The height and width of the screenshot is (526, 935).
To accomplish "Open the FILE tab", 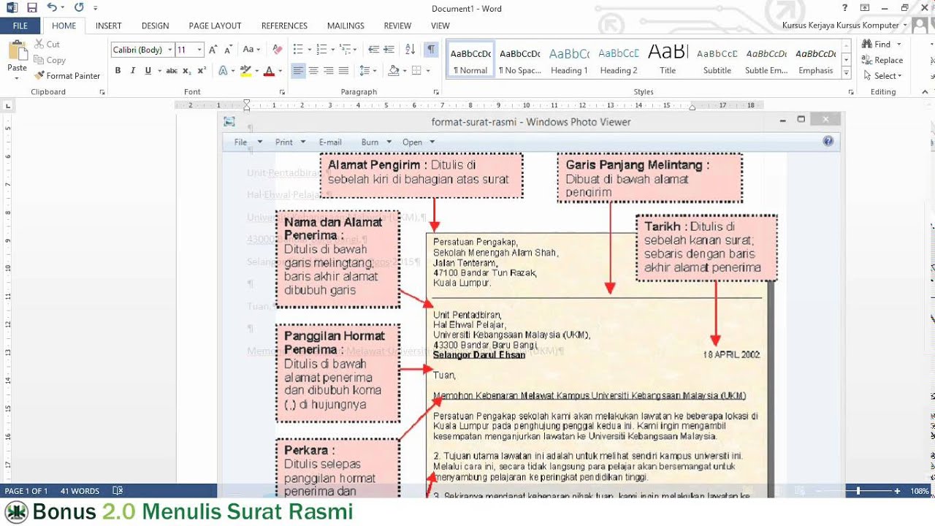I will pos(20,26).
